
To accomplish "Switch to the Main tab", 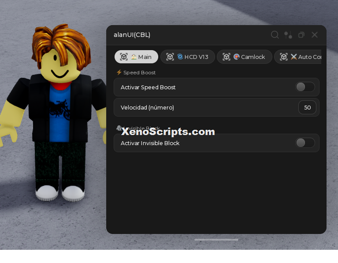I will [136, 57].
